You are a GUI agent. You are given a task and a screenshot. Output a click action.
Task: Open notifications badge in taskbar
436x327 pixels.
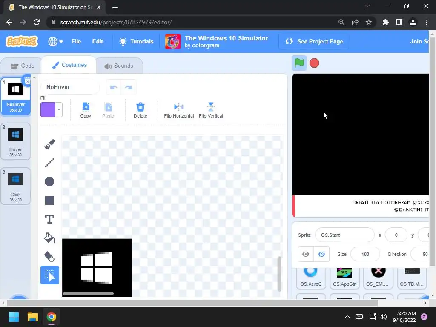(x=424, y=317)
